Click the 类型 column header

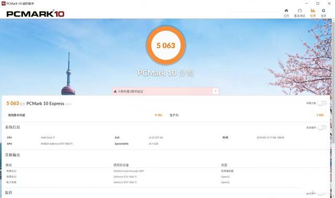coord(224,165)
